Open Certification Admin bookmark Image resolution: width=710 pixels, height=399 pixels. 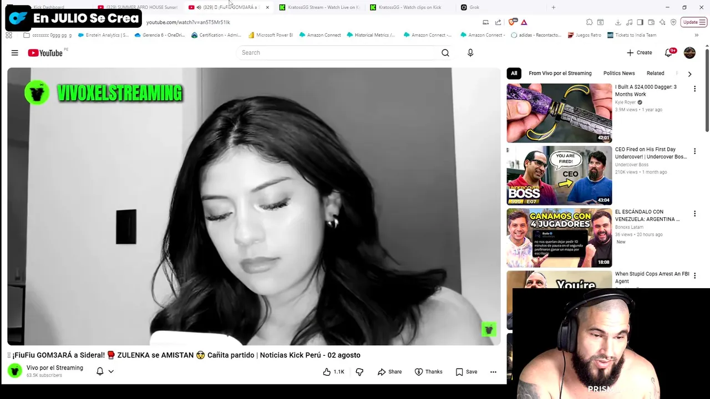[215, 35]
